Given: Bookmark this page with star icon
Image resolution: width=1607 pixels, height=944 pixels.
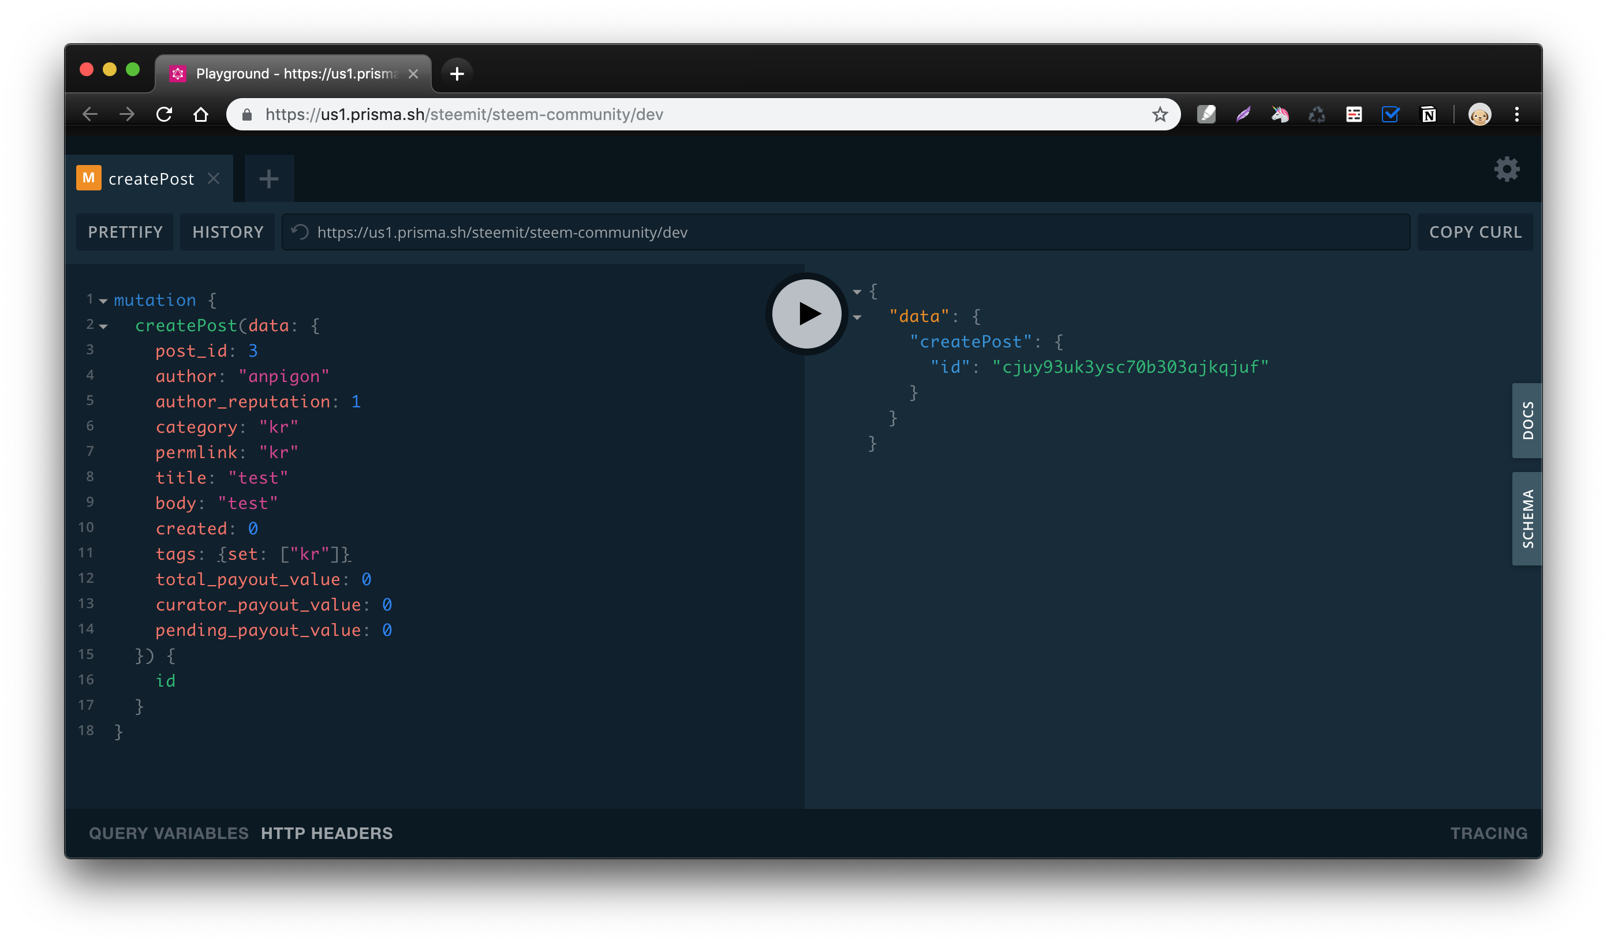Looking at the screenshot, I should [1159, 115].
